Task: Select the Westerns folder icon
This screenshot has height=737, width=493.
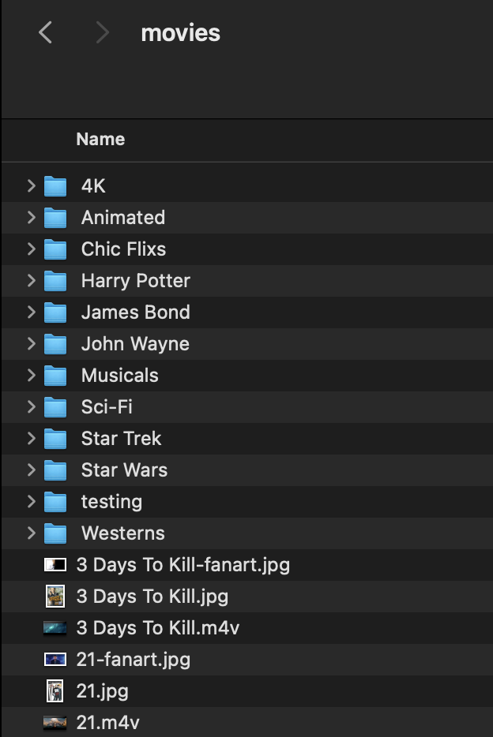Action: click(x=55, y=533)
